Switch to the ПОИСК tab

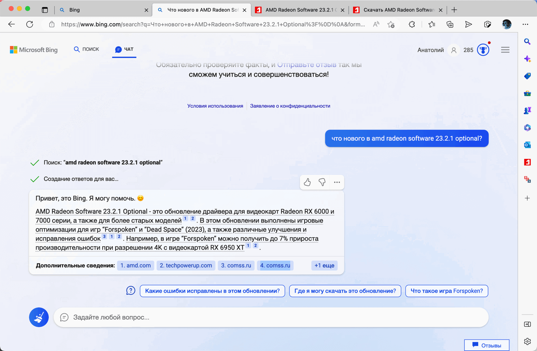pyautogui.click(x=87, y=49)
